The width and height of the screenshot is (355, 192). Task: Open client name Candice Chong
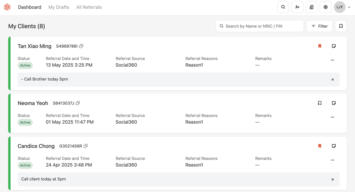(36, 146)
